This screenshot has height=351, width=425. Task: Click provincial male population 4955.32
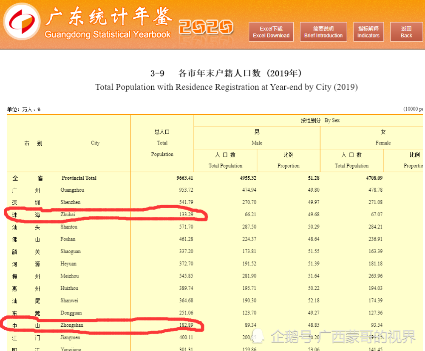click(248, 178)
